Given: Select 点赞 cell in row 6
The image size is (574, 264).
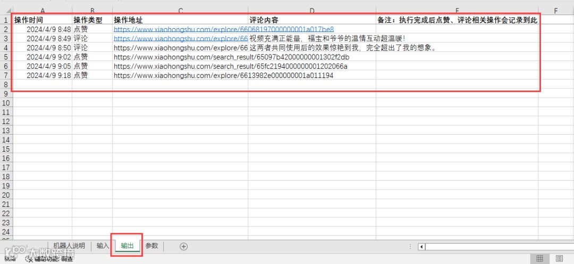Looking at the screenshot, I should pos(92,66).
